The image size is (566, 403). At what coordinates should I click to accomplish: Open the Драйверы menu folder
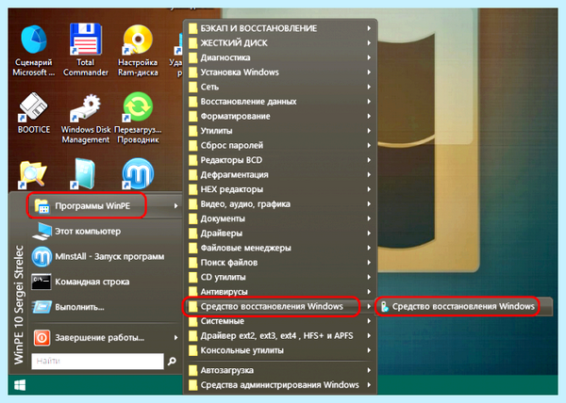tap(280, 233)
